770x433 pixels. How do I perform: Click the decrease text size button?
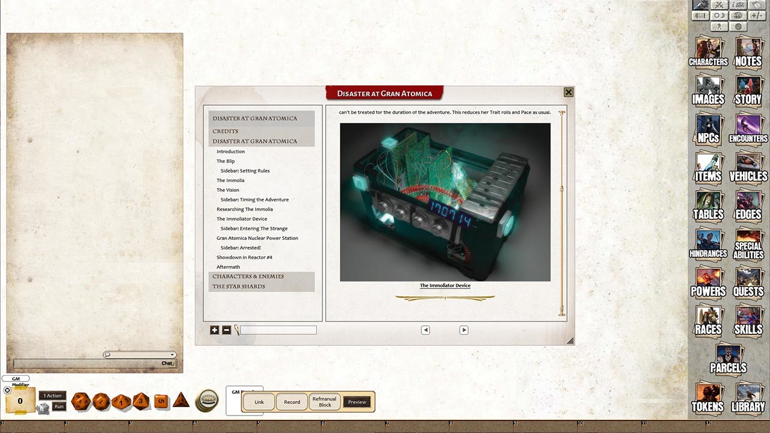click(227, 330)
